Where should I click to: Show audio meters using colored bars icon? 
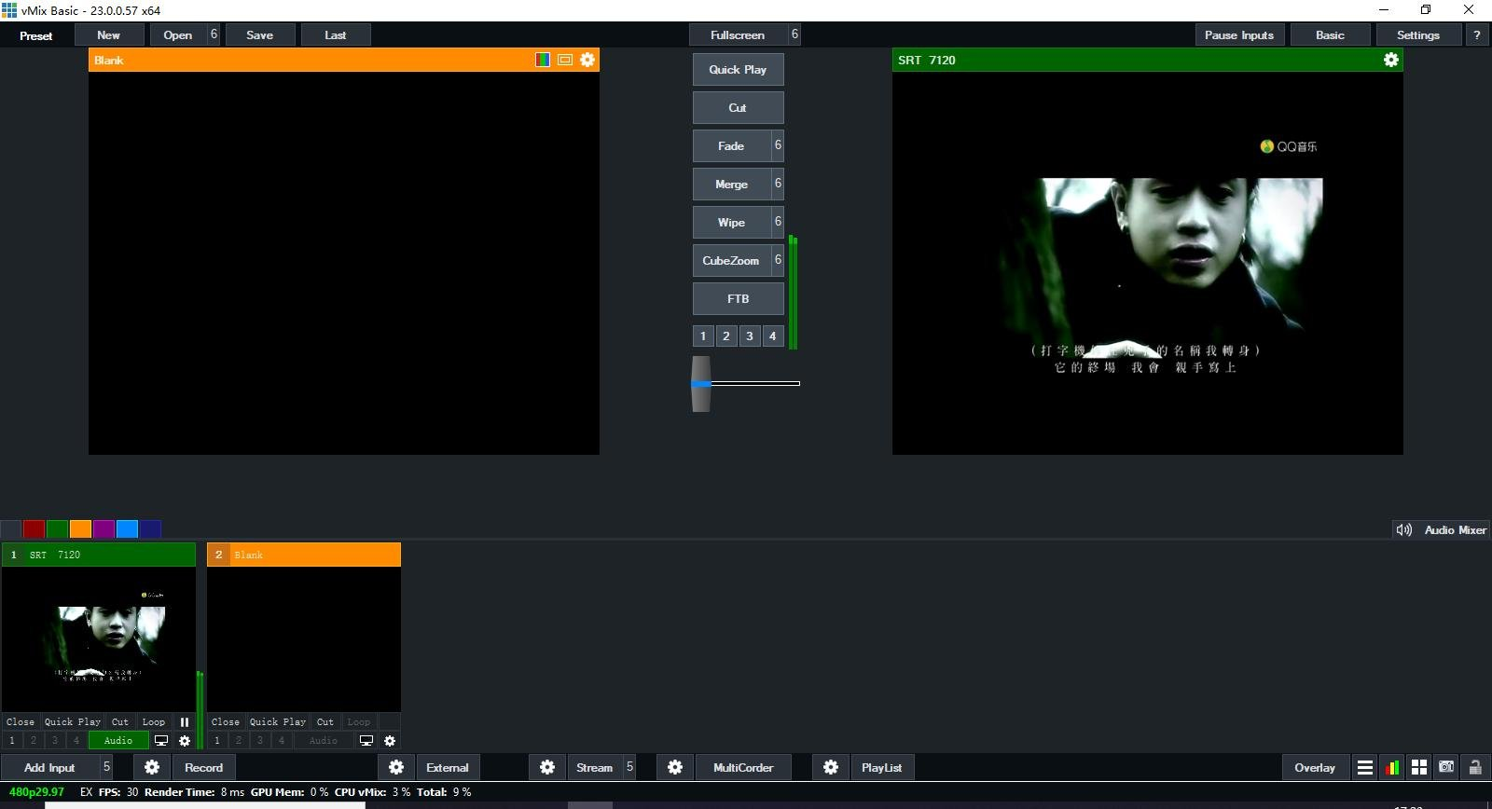coord(1391,767)
